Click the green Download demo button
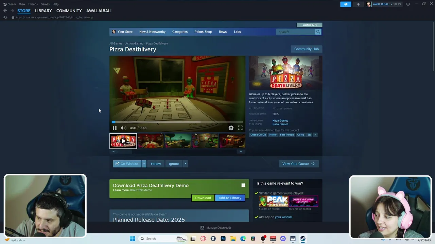This screenshot has width=435, height=244. click(203, 198)
